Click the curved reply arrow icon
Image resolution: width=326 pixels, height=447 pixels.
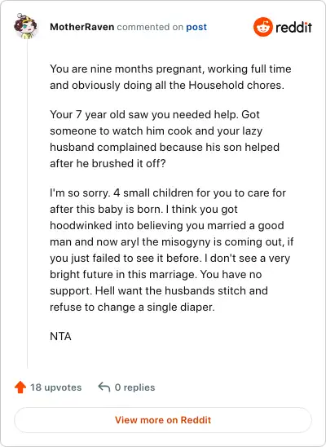click(104, 387)
